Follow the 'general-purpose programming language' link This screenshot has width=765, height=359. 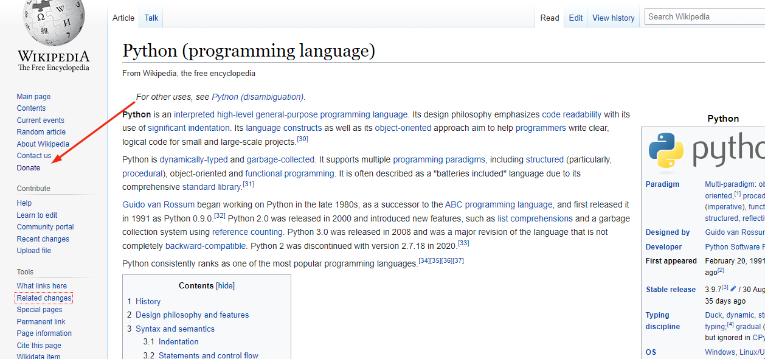tap(331, 114)
